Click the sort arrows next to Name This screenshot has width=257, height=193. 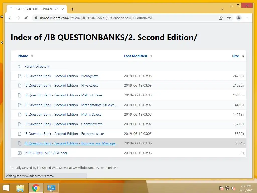32,56
